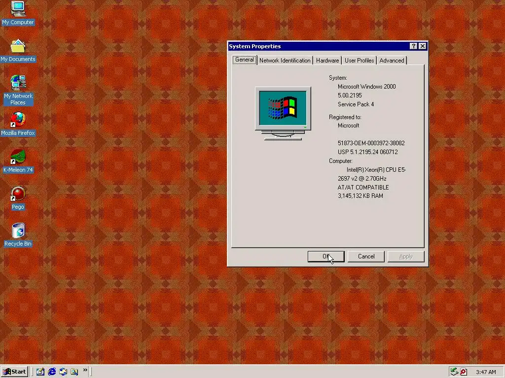
Task: Click the '3,145,132 KB RAM' text
Action: 360,196
